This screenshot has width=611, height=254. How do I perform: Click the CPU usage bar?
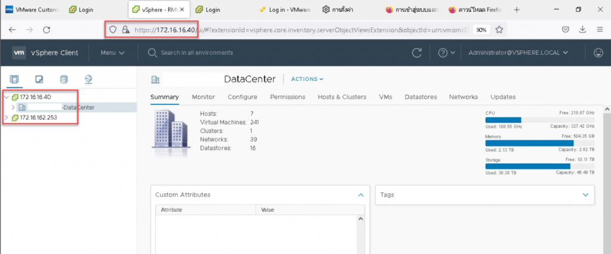(x=539, y=120)
